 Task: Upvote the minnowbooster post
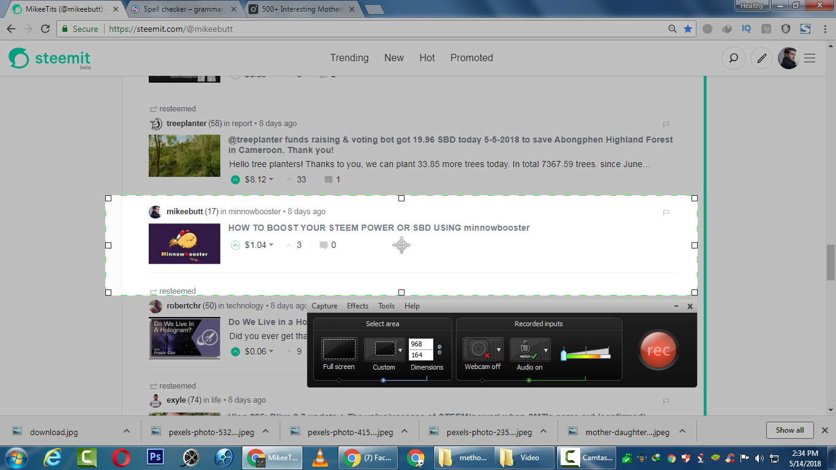click(236, 245)
